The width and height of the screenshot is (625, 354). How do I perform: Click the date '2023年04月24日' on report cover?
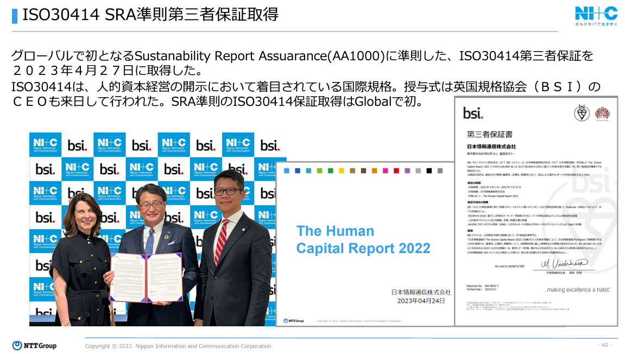[x=421, y=301]
